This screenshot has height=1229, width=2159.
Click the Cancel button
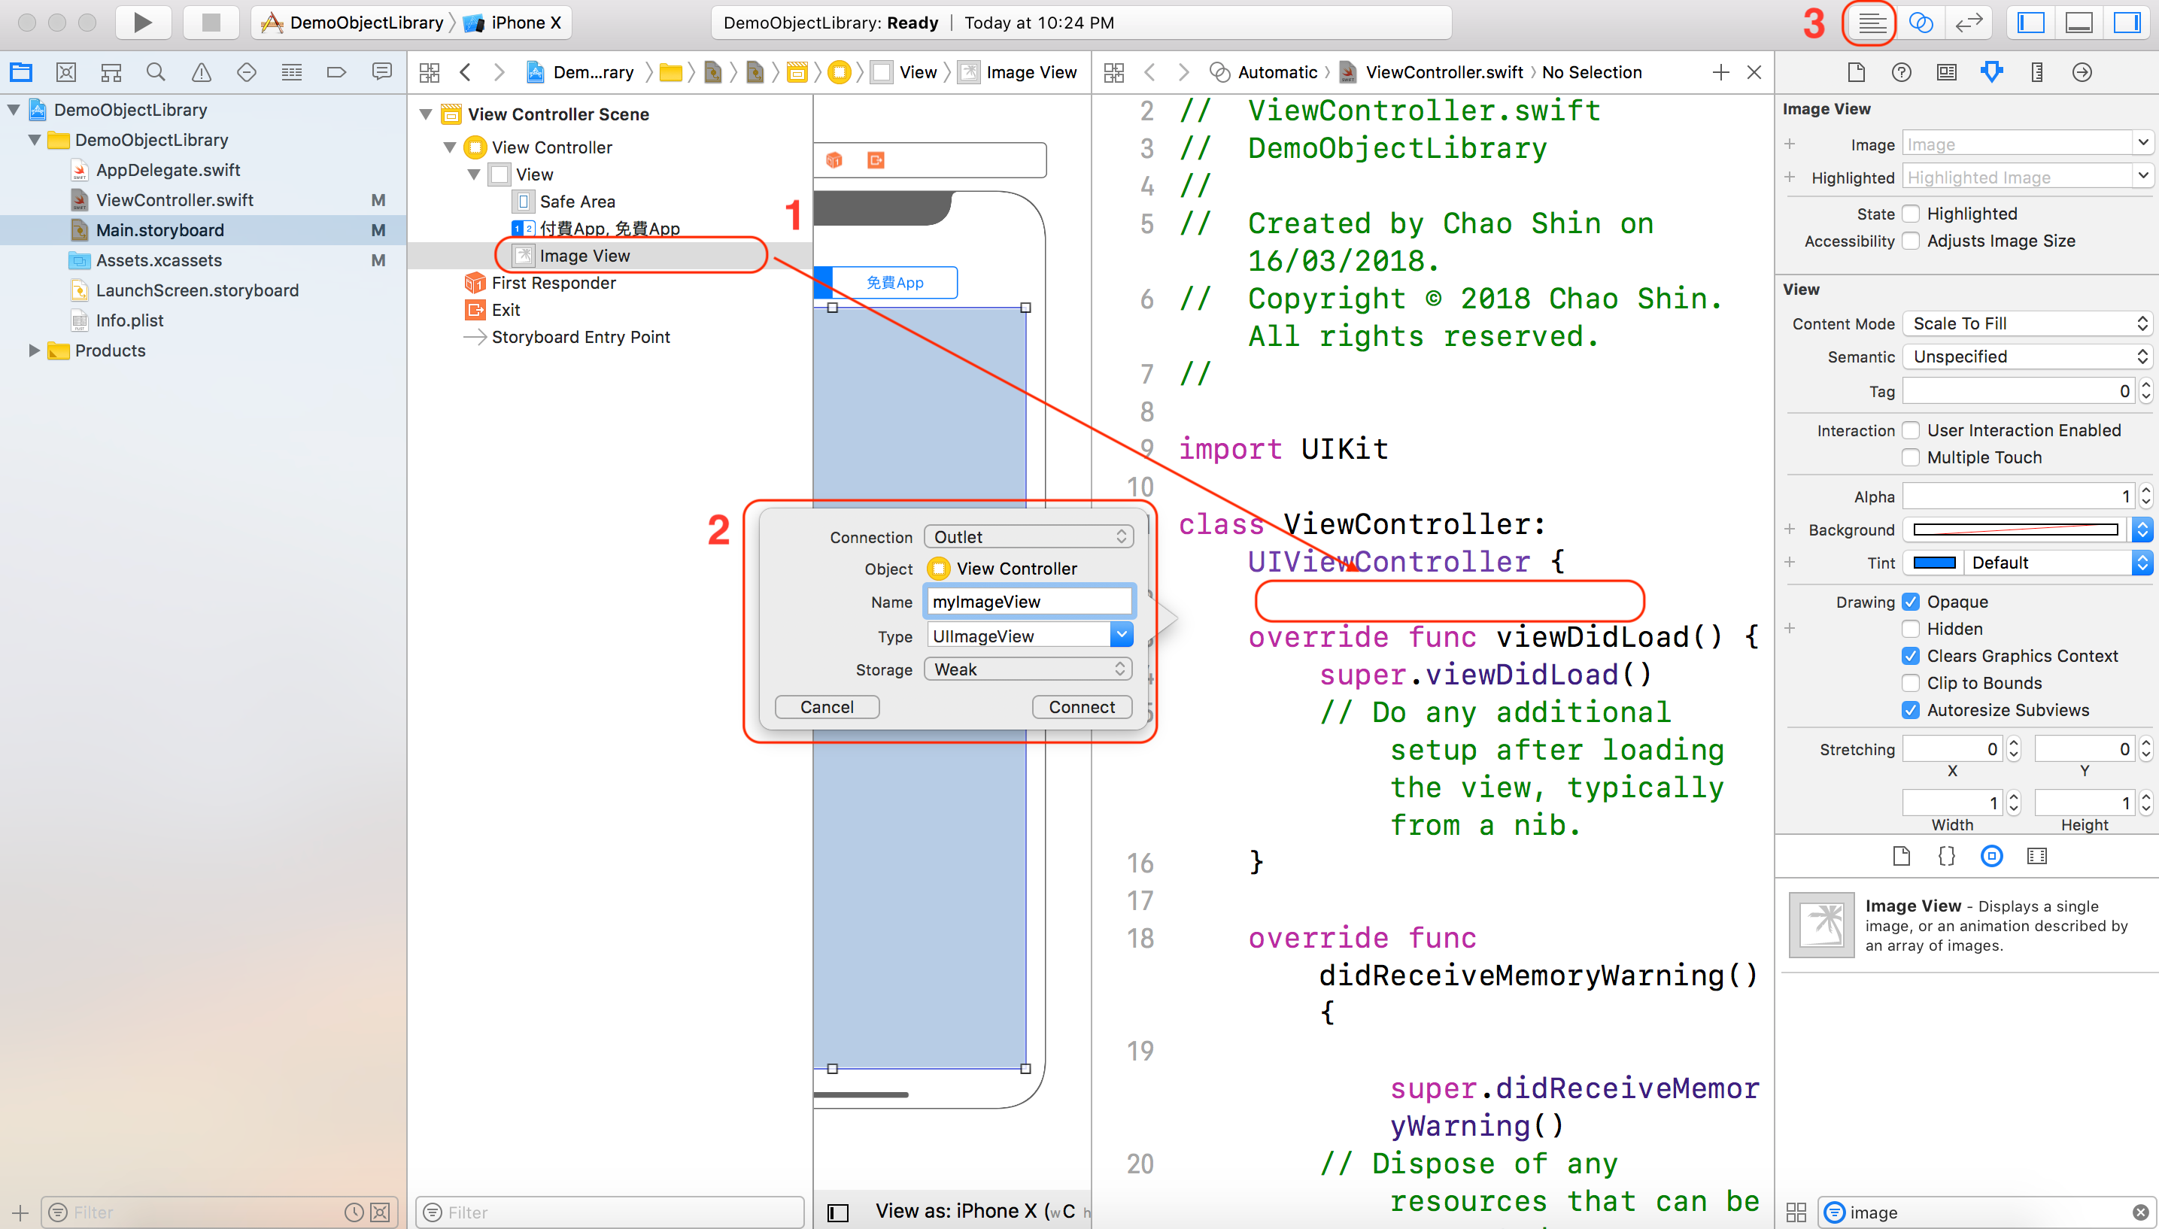[826, 706]
